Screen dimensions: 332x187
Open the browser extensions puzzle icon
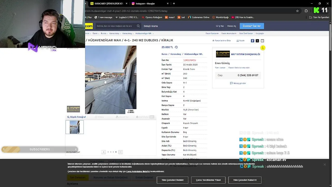306,11
